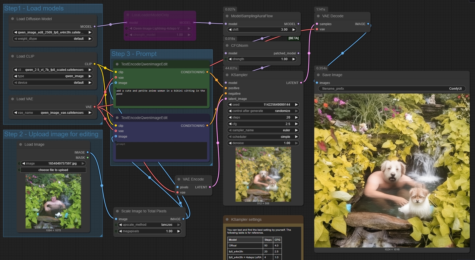Click the positive prompt text about anime woman

coord(160,92)
